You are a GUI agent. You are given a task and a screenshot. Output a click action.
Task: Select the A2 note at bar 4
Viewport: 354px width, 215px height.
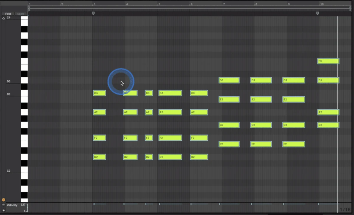pos(130,112)
